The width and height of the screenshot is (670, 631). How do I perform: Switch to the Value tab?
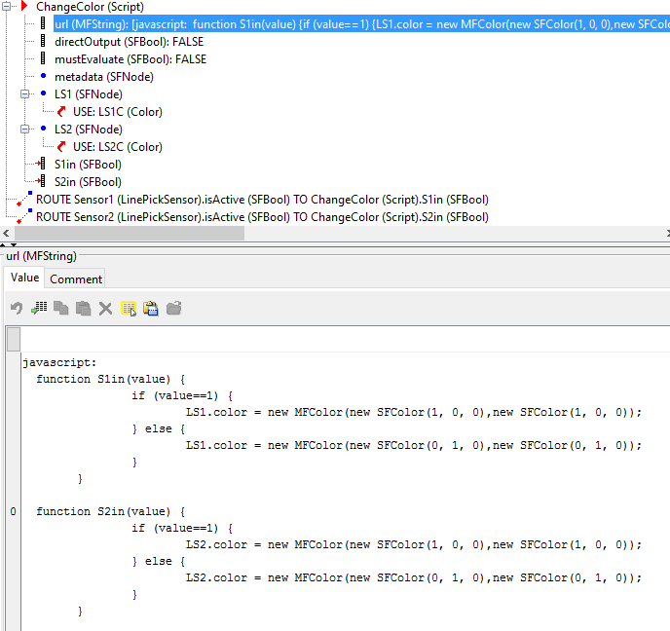pyautogui.click(x=24, y=278)
